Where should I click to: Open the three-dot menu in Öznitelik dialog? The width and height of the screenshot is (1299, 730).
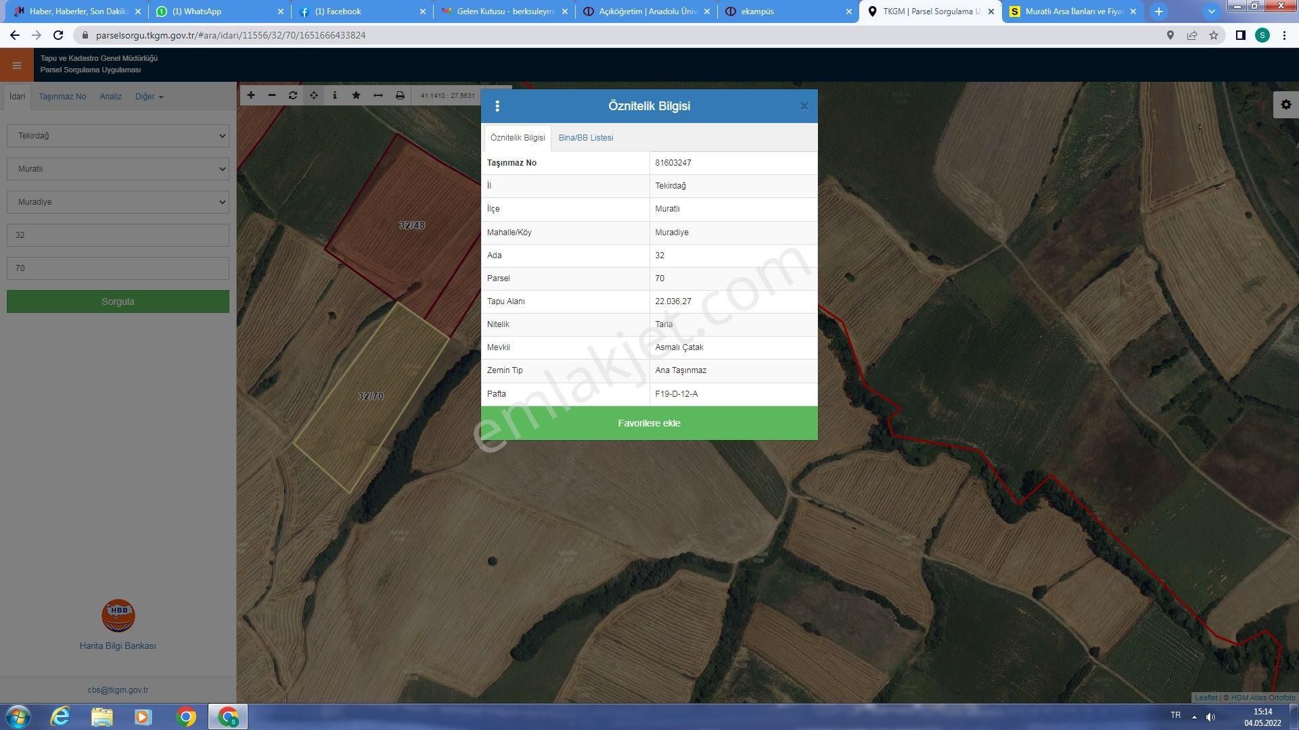click(x=497, y=106)
